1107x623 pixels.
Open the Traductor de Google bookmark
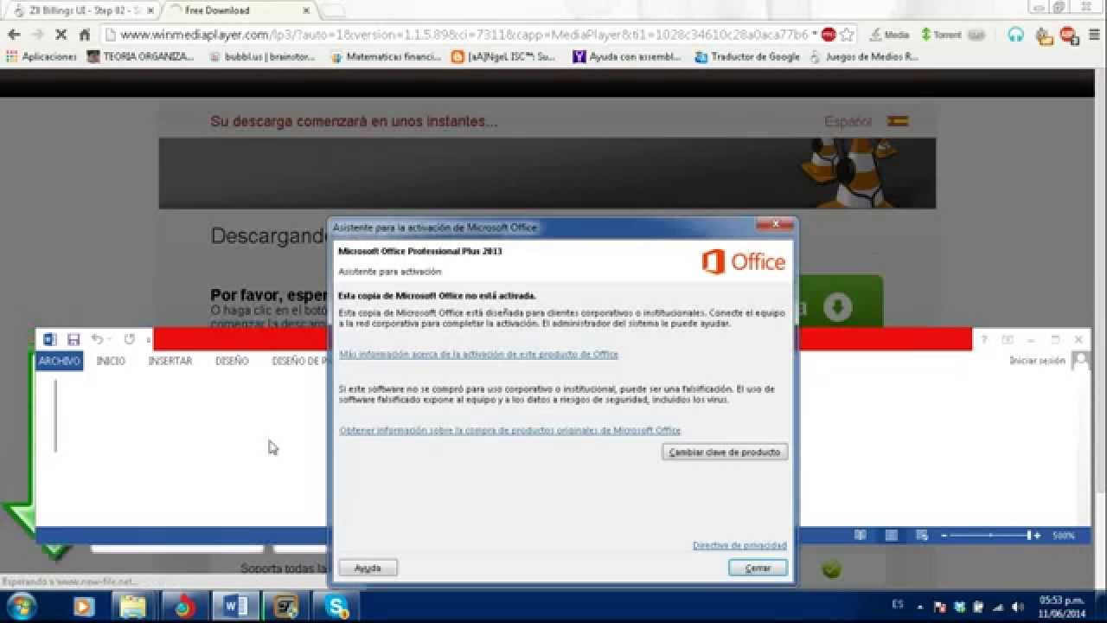747,57
